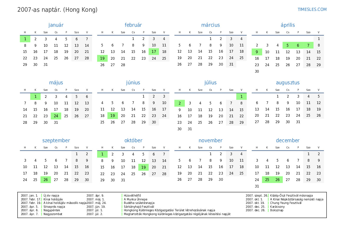This screenshot has width=344, height=243.
Task: Click the 'Új év napja' legend entry
Action: coord(51,195)
